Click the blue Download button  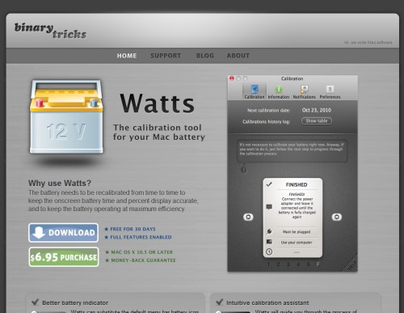[x=63, y=233]
